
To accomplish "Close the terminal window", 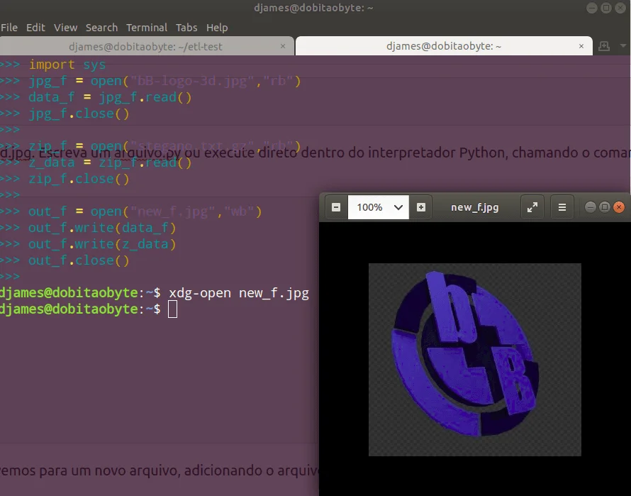I will (620, 8).
